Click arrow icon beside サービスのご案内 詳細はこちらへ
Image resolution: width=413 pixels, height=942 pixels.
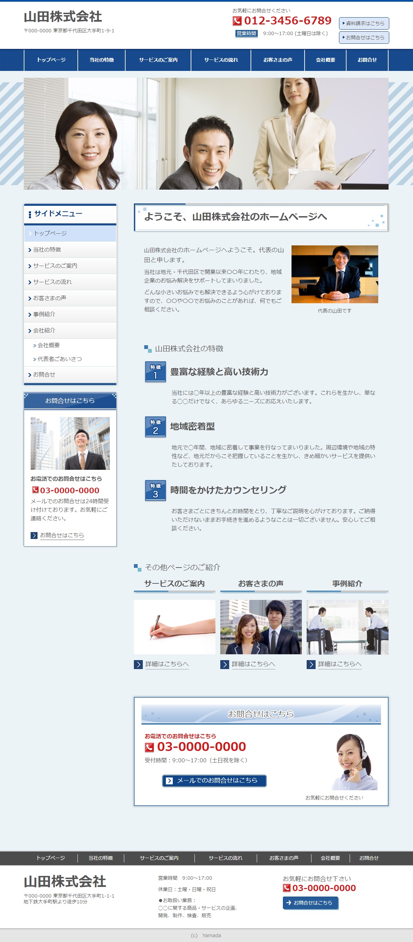coord(138,664)
